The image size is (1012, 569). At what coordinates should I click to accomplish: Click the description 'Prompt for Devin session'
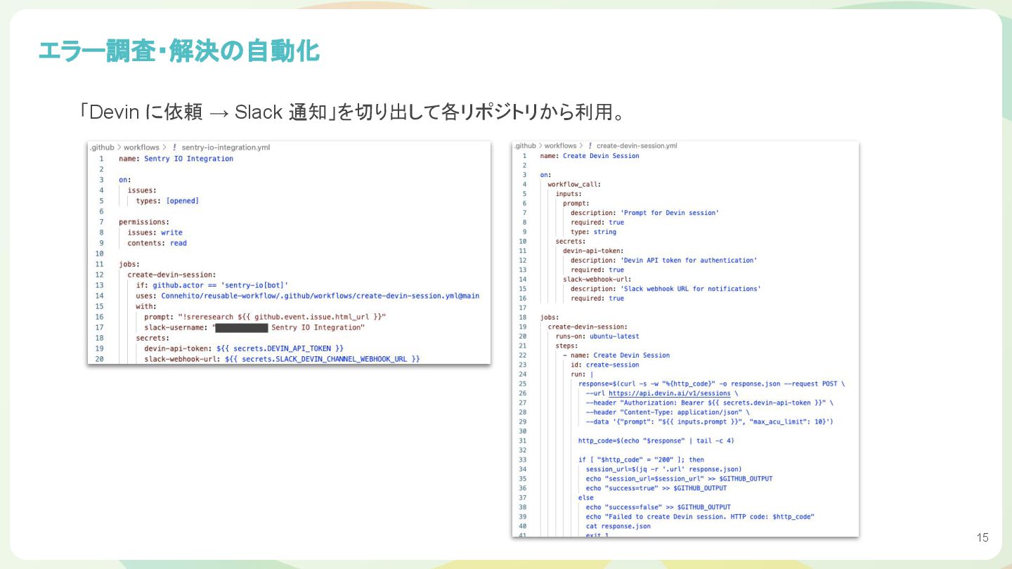point(644,213)
